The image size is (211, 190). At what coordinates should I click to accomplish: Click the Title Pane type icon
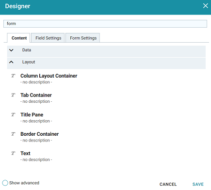[13, 114]
